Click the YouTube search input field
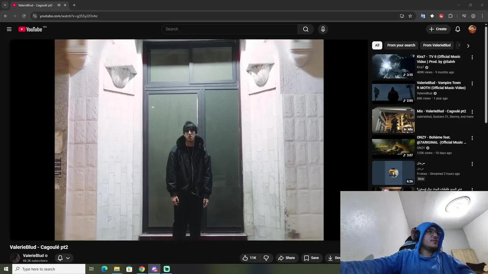The image size is (488, 274). click(x=230, y=29)
